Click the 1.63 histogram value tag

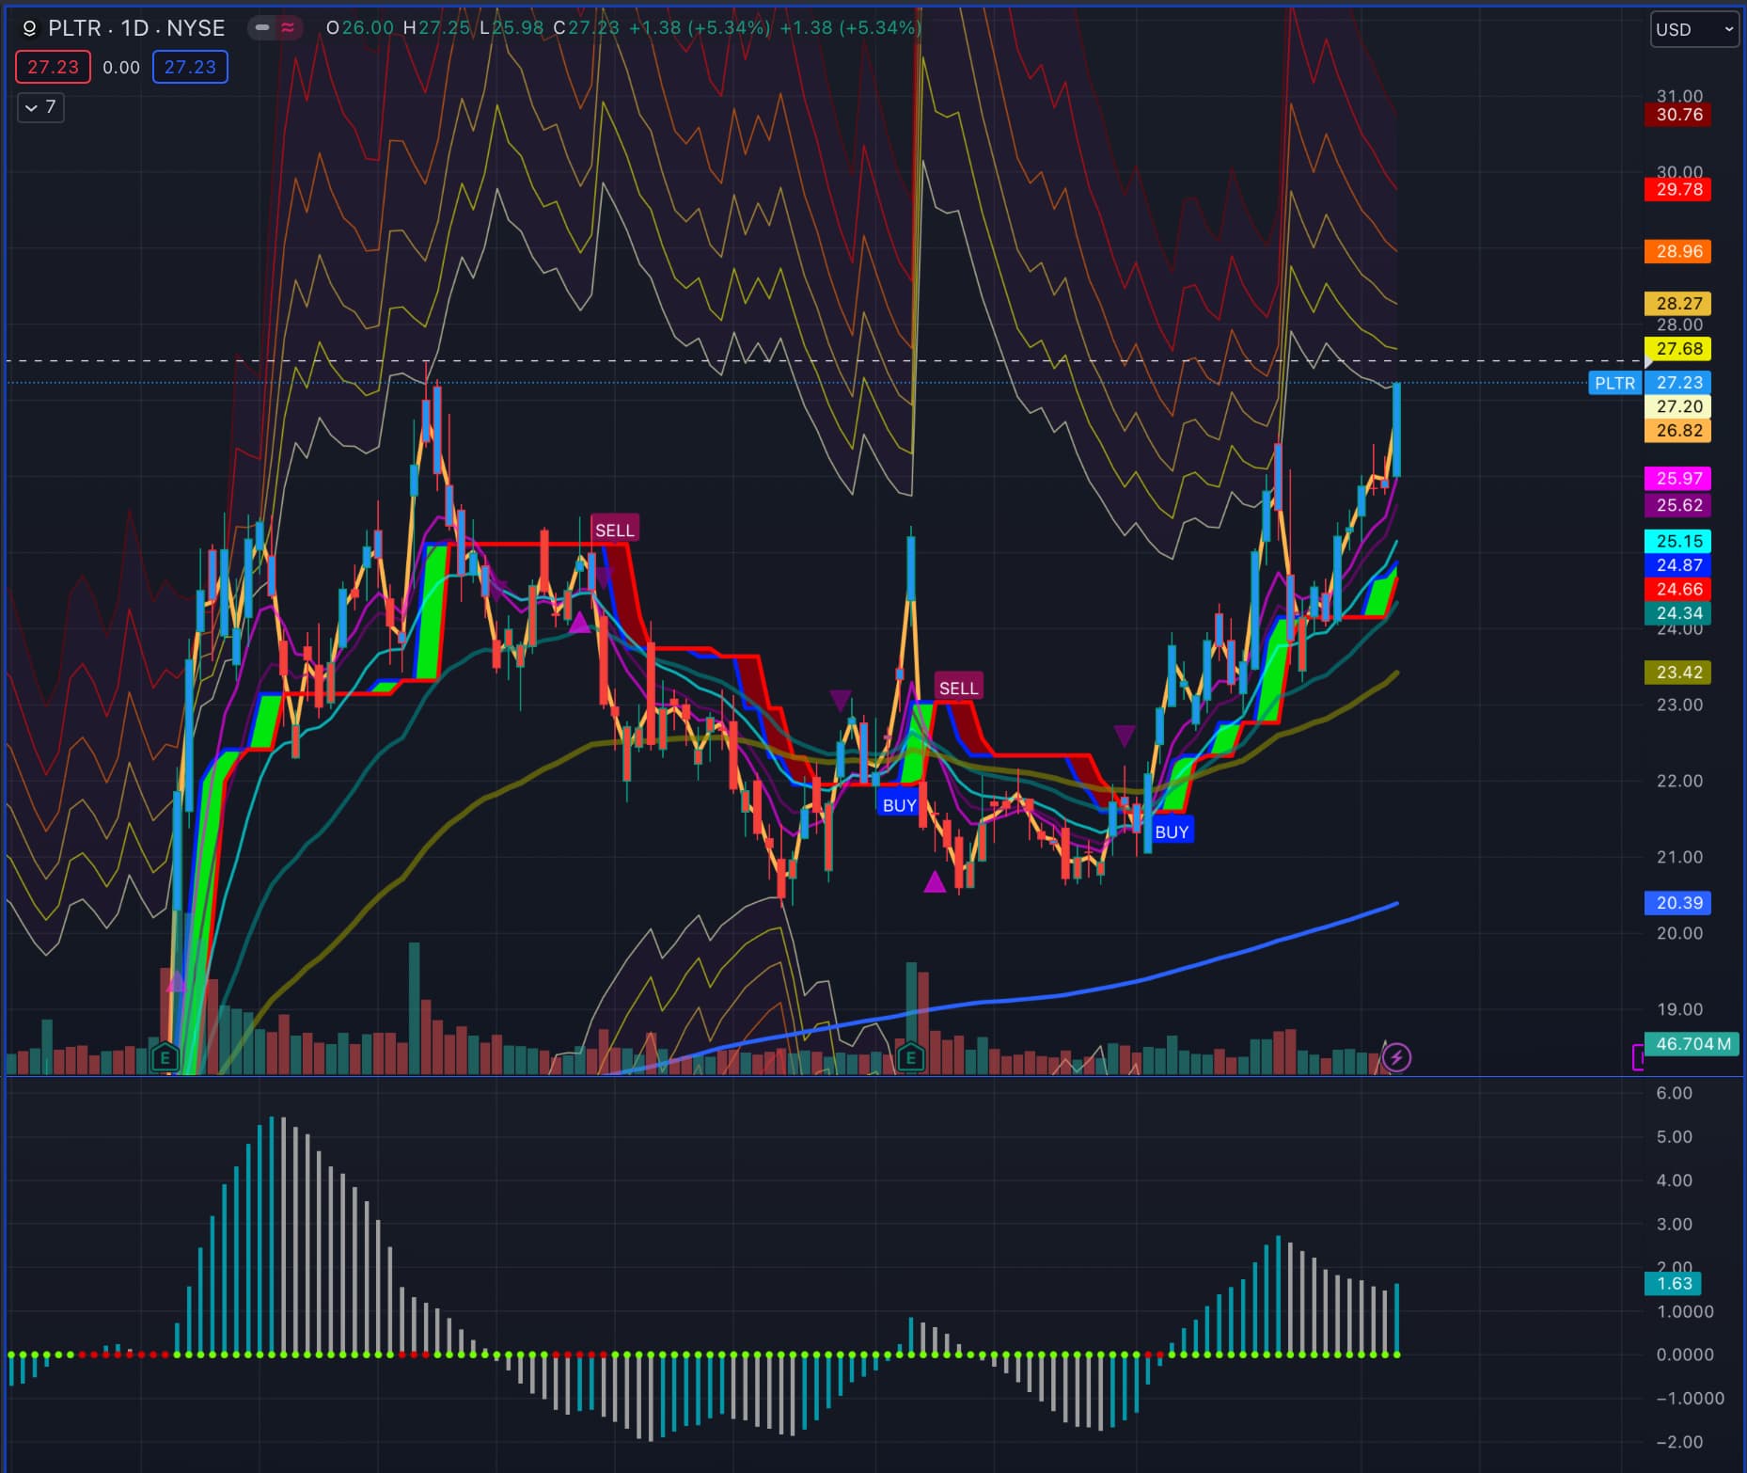1675,1284
